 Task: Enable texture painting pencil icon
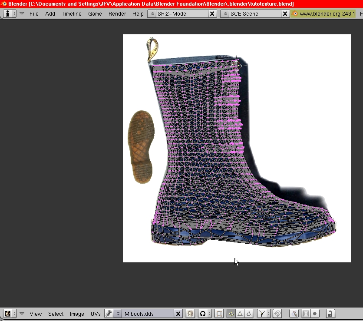[x=294, y=314]
